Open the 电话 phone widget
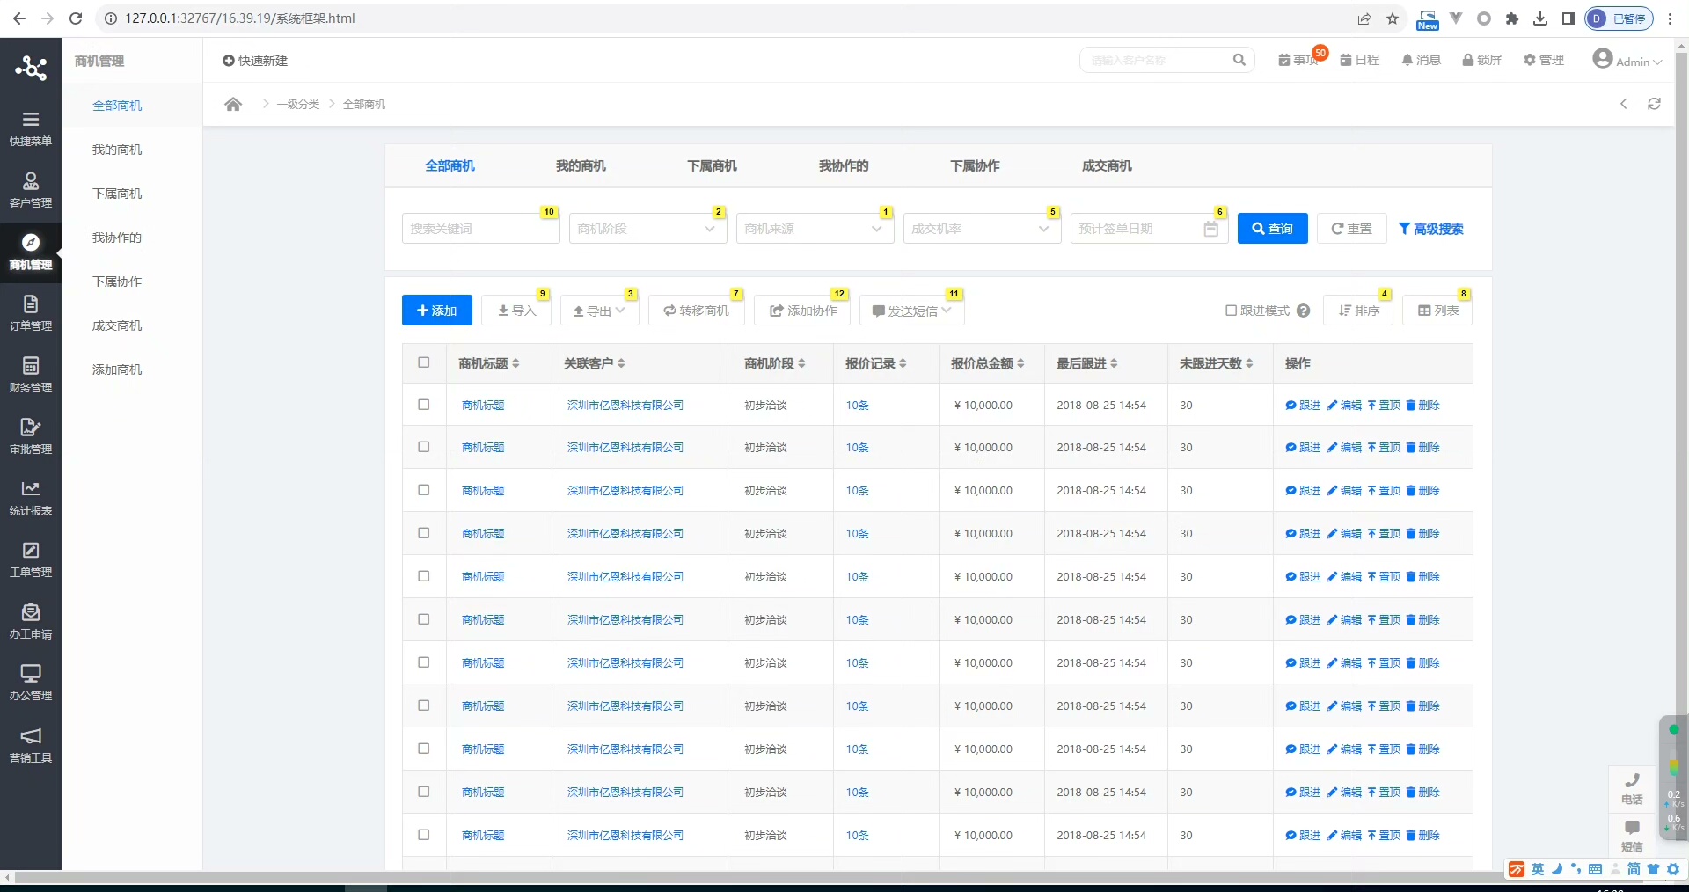The image size is (1689, 892). pyautogui.click(x=1632, y=788)
